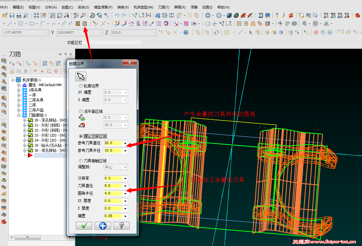Click the blue plus button in the dialog
Screen dimensions: 362x246
click(103, 226)
